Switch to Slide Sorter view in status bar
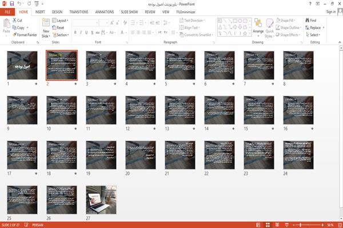The image size is (343, 228). click(x=268, y=225)
